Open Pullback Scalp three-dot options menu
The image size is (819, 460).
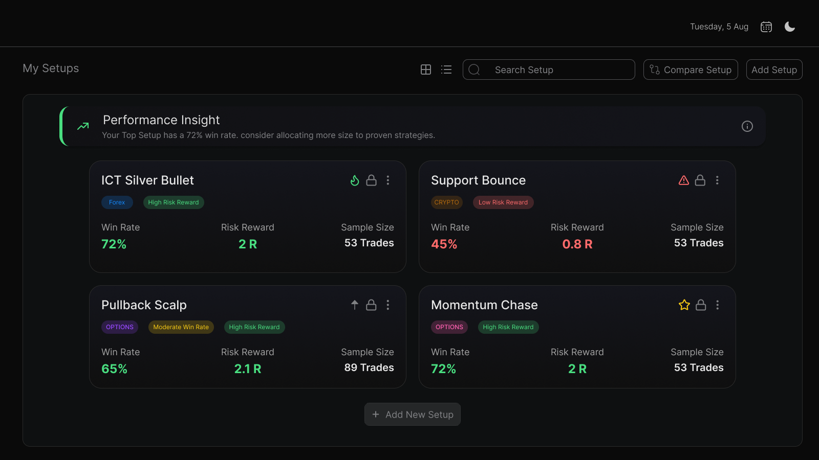[388, 305]
